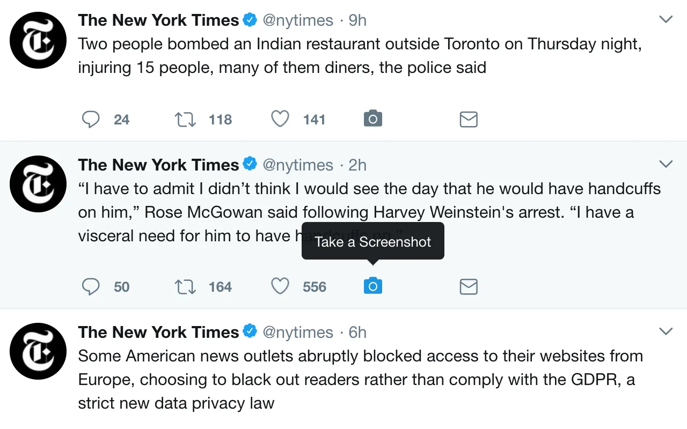Click the direct message envelope on the first tweet
Viewport: 687px width, 429px height.
(x=468, y=119)
